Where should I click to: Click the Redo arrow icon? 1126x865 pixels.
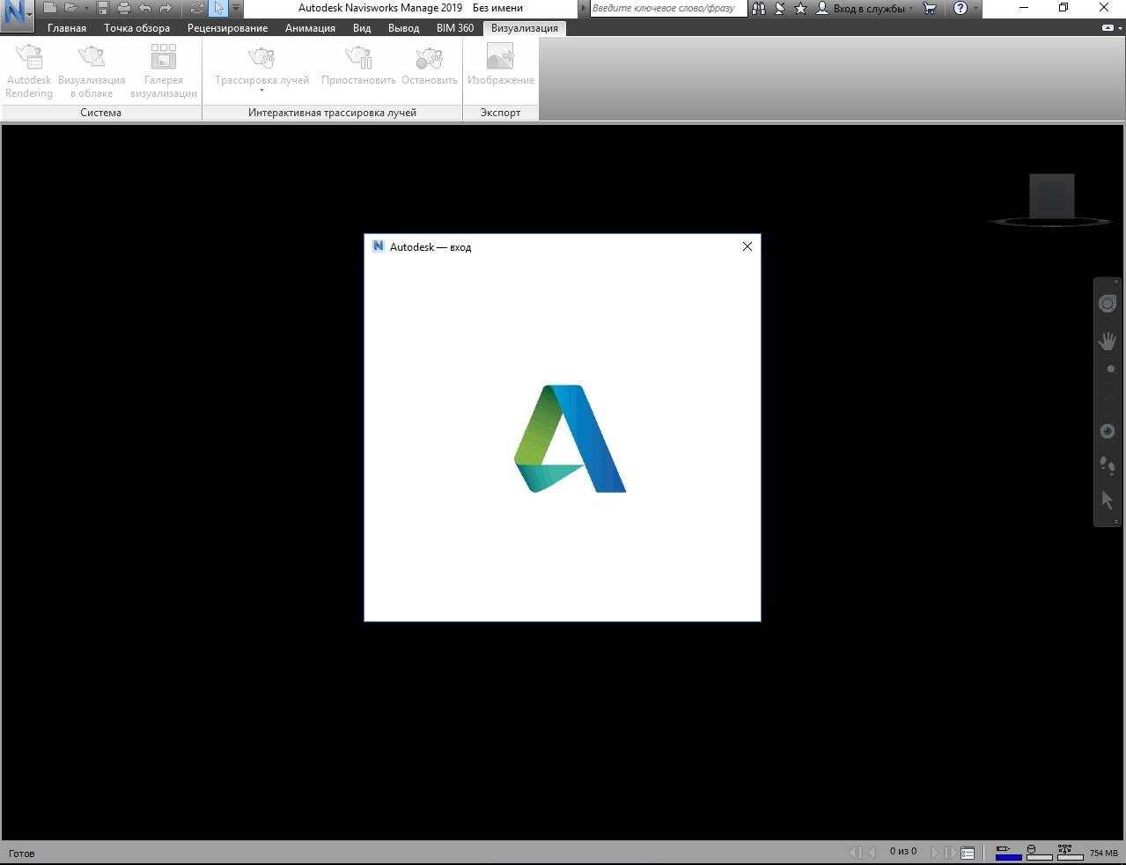(x=166, y=8)
